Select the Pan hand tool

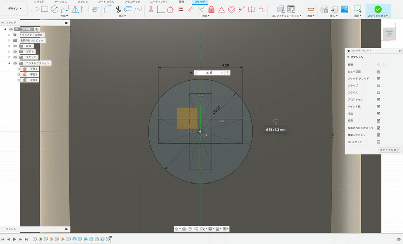click(x=190, y=229)
